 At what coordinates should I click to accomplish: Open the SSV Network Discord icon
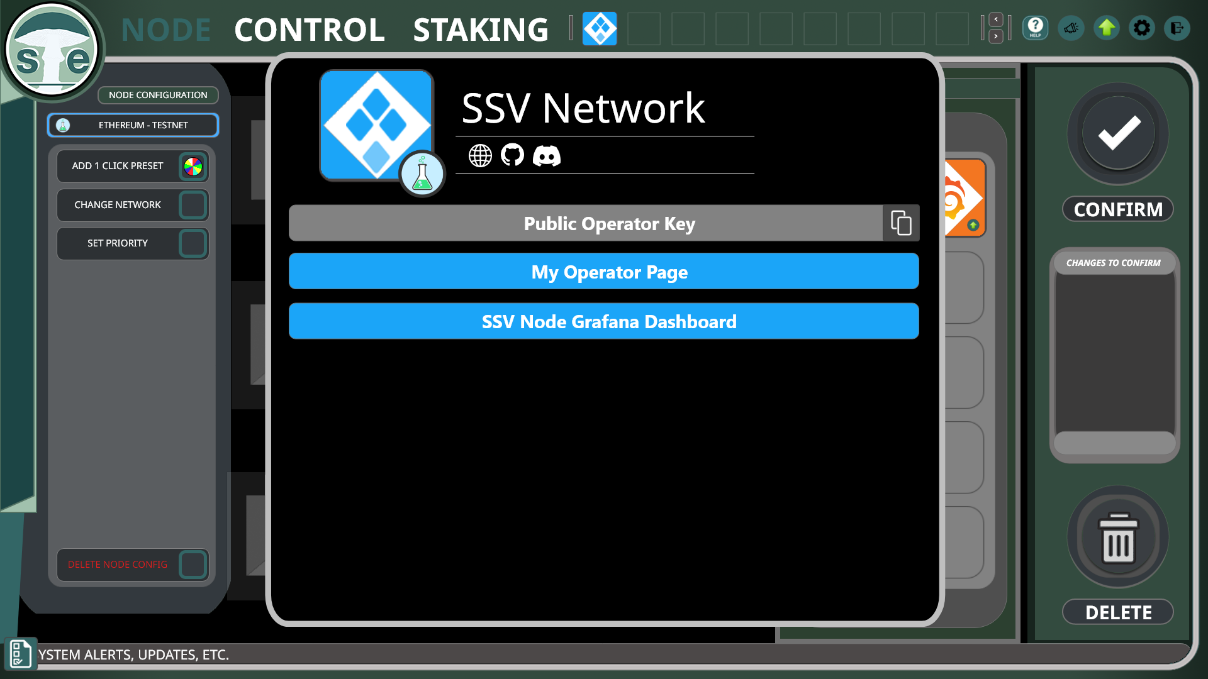(547, 155)
